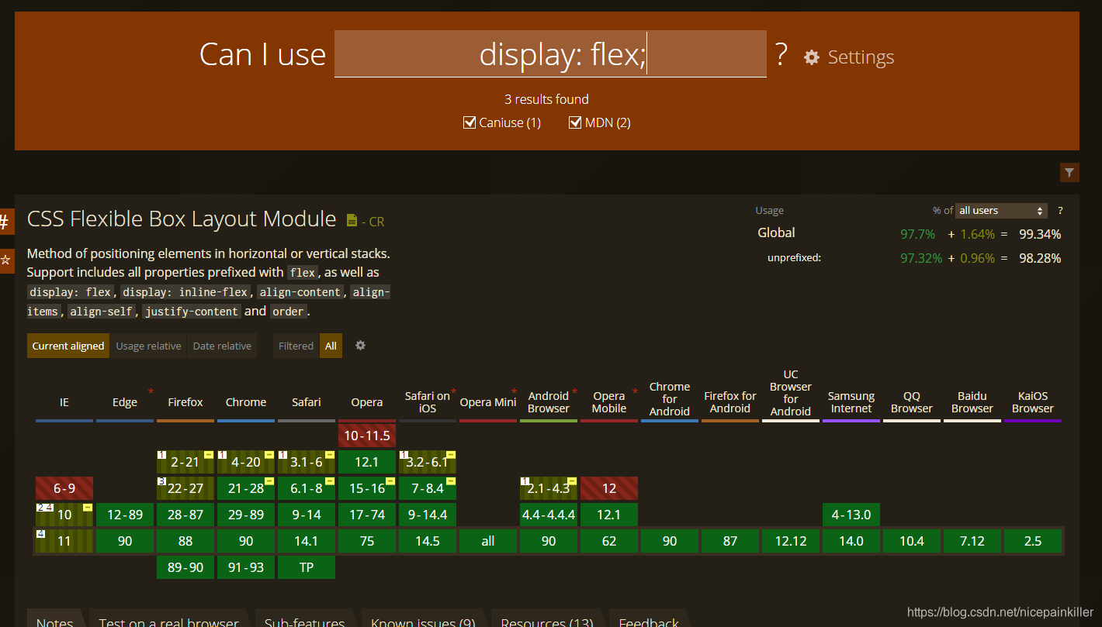Click the Android Browser column header
This screenshot has height=627, width=1102.
549,402
